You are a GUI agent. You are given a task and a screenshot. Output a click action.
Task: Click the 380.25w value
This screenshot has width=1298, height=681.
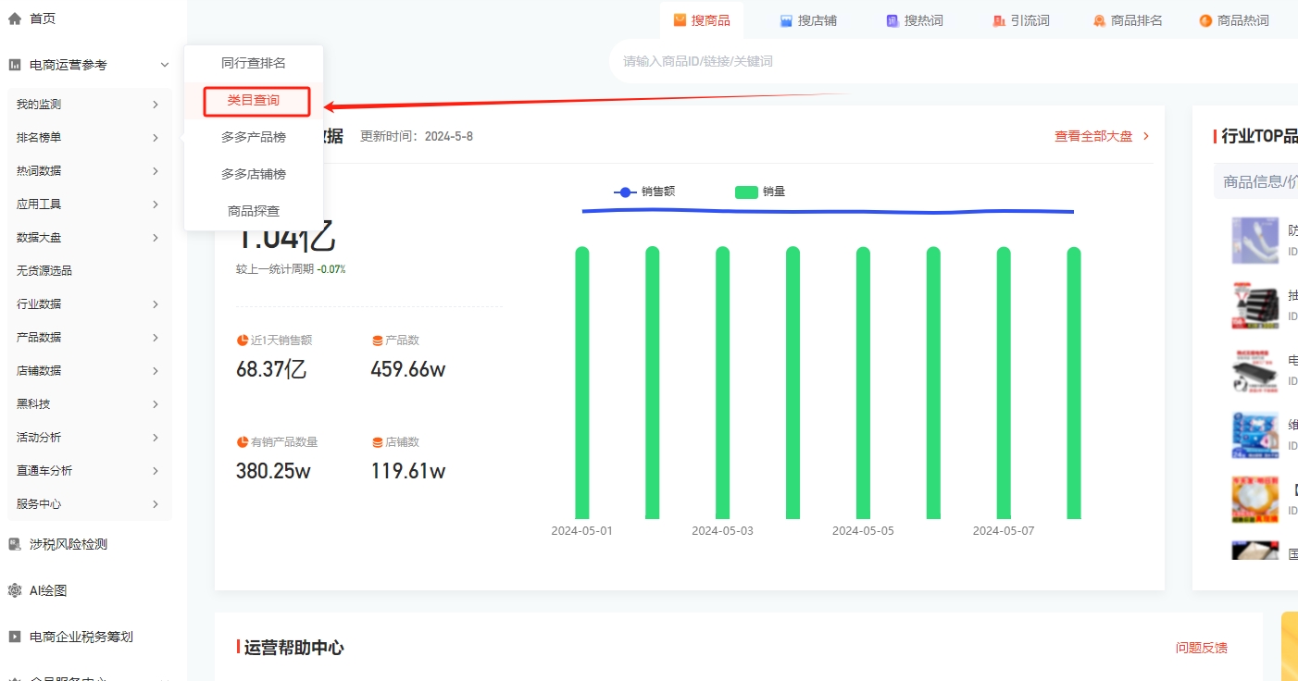coord(273,471)
